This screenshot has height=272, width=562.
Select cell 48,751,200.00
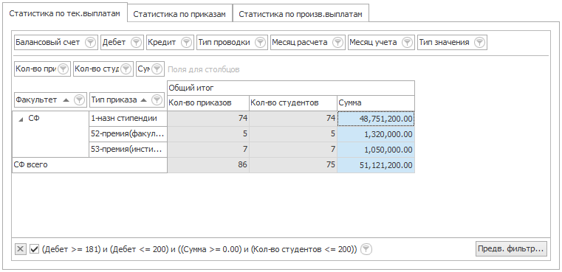pos(376,119)
